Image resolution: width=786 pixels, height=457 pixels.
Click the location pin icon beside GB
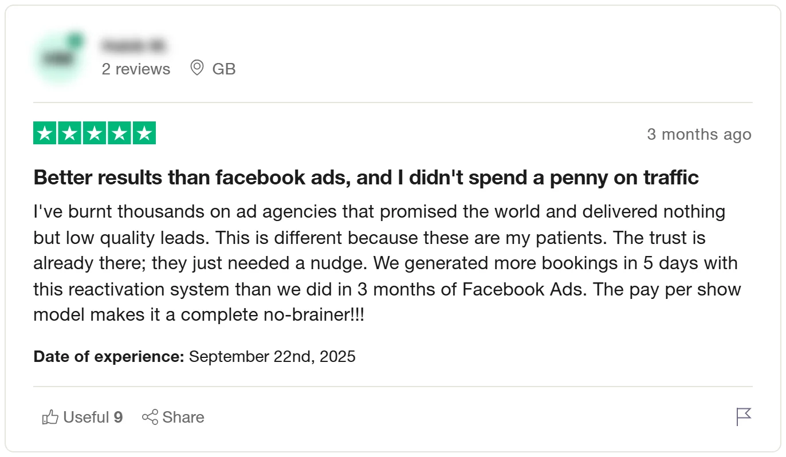(x=196, y=68)
